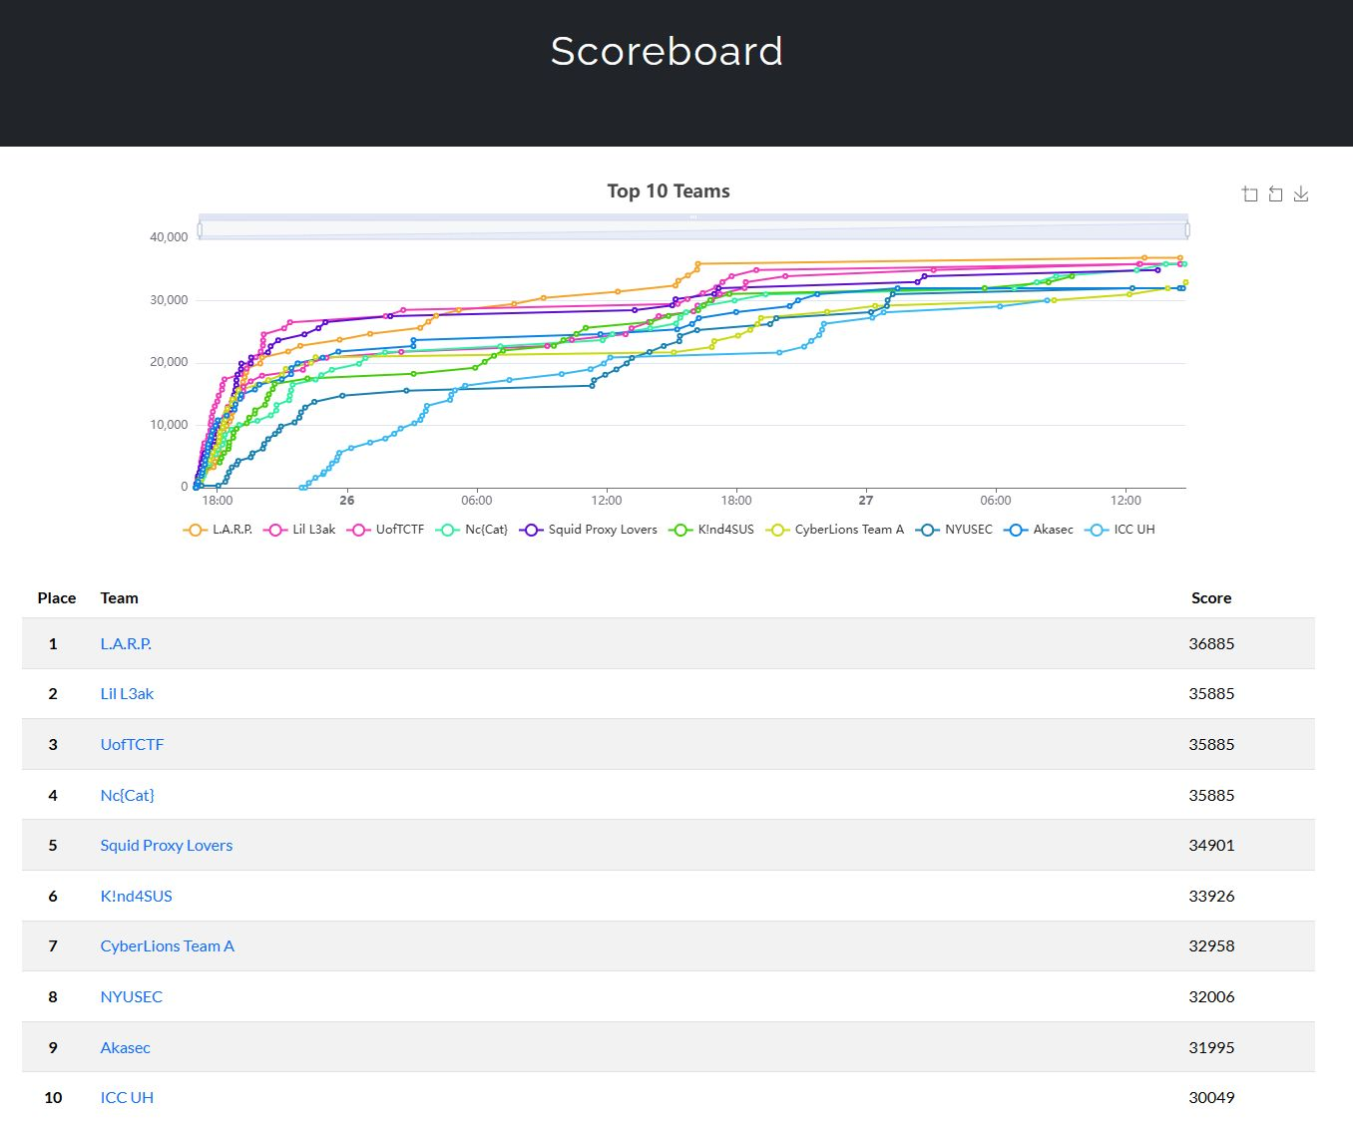
Task: Hide the Lil L3ak line via legend
Action: click(309, 530)
